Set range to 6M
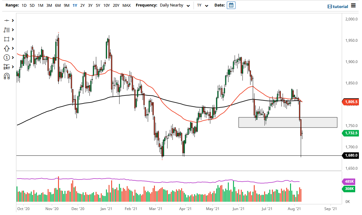 [58, 5]
